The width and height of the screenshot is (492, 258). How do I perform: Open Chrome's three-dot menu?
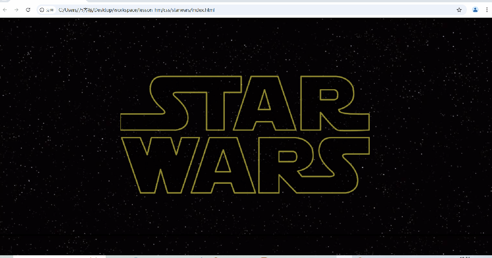point(487,10)
